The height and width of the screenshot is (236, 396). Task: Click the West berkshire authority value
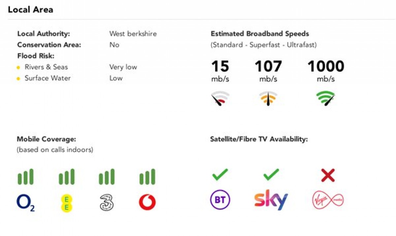133,34
